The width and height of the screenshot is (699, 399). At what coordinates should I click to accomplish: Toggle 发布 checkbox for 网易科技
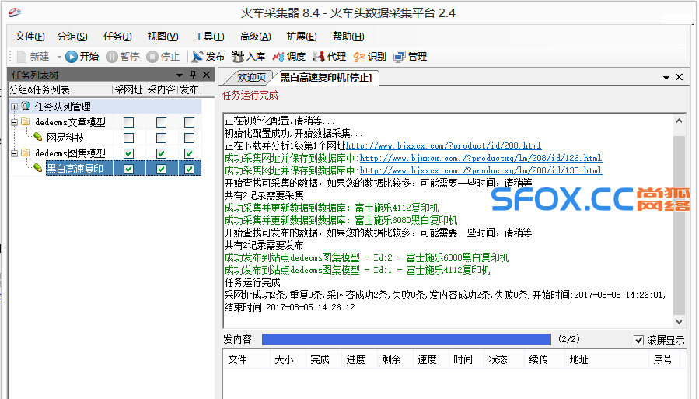190,138
